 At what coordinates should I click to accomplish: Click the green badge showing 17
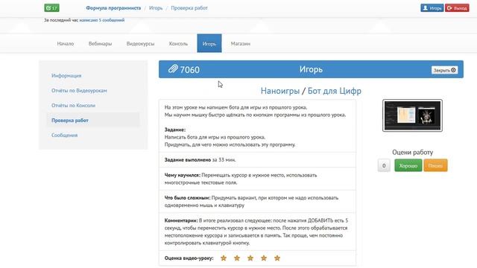(51, 8)
